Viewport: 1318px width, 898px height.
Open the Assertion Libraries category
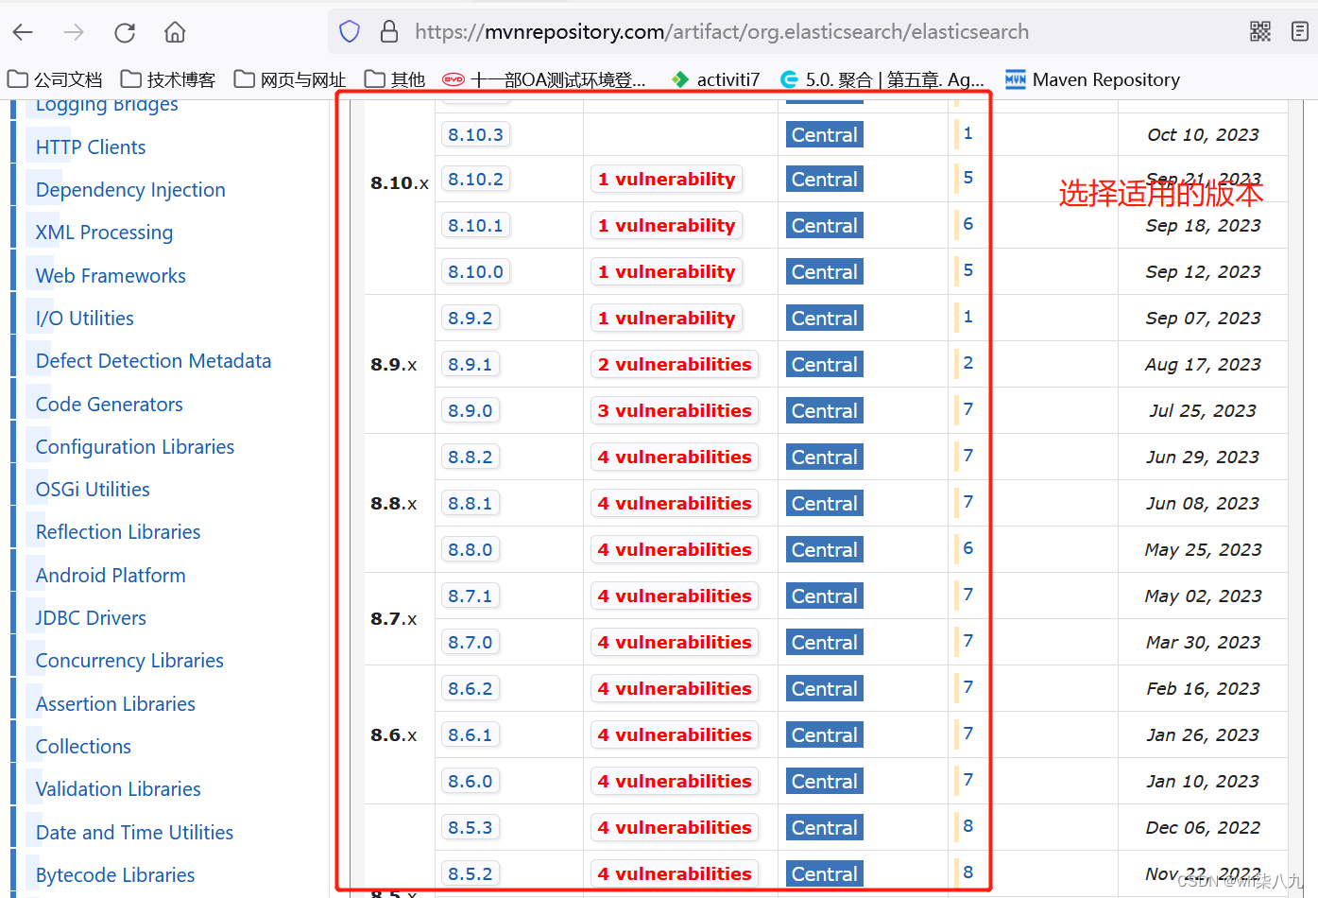tap(115, 704)
